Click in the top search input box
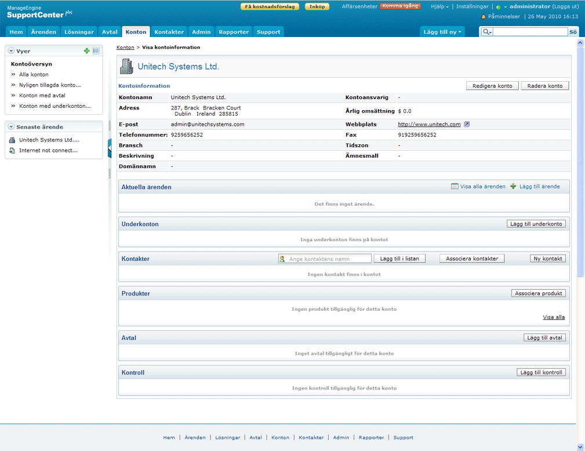The height and width of the screenshot is (451, 585). pos(530,32)
